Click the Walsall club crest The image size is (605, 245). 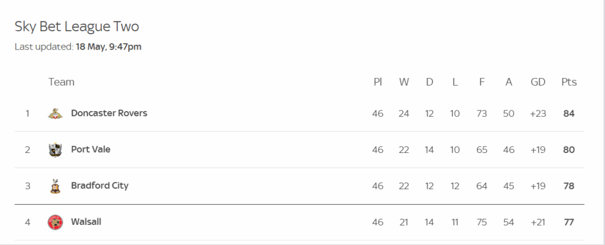click(55, 222)
